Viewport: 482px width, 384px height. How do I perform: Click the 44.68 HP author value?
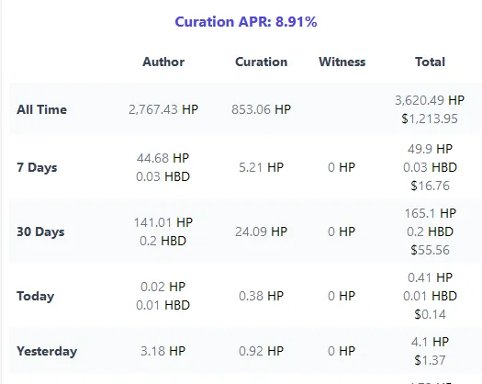coord(163,158)
